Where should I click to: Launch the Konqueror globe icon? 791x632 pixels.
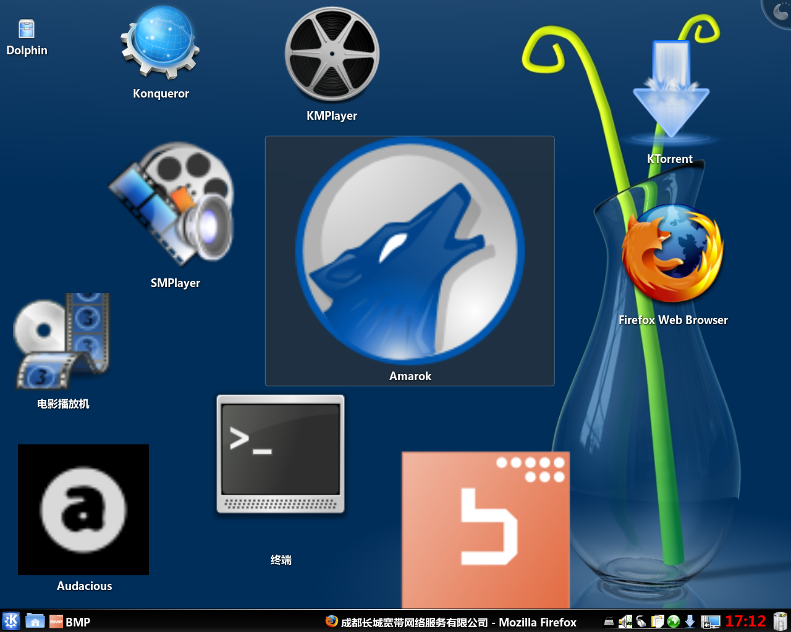point(161,43)
